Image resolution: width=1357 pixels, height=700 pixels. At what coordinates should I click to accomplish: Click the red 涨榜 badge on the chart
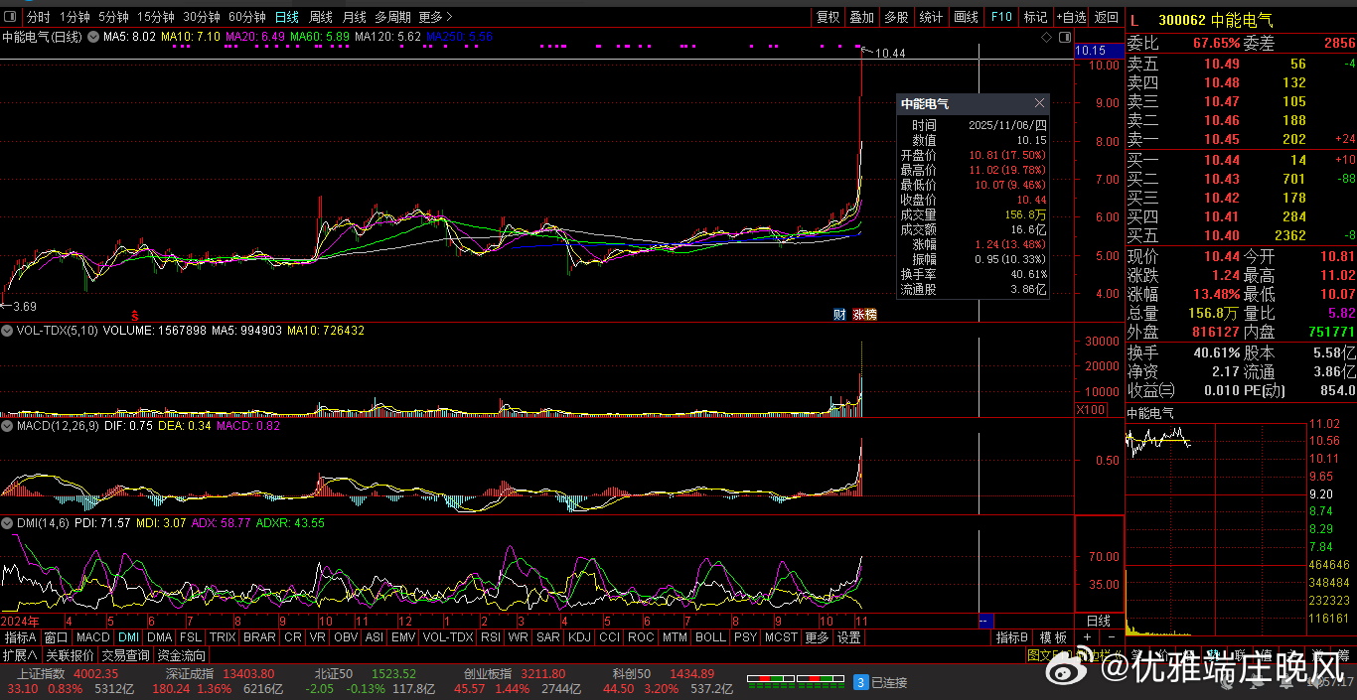click(x=864, y=315)
